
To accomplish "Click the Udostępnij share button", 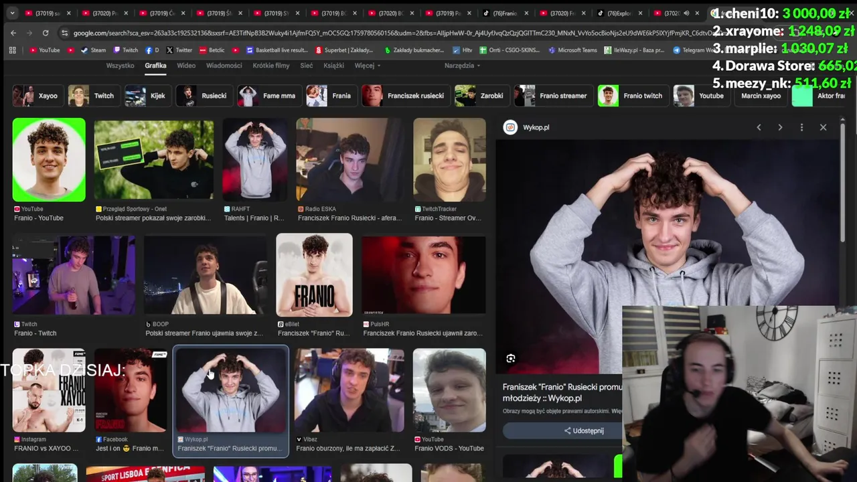I will point(585,430).
